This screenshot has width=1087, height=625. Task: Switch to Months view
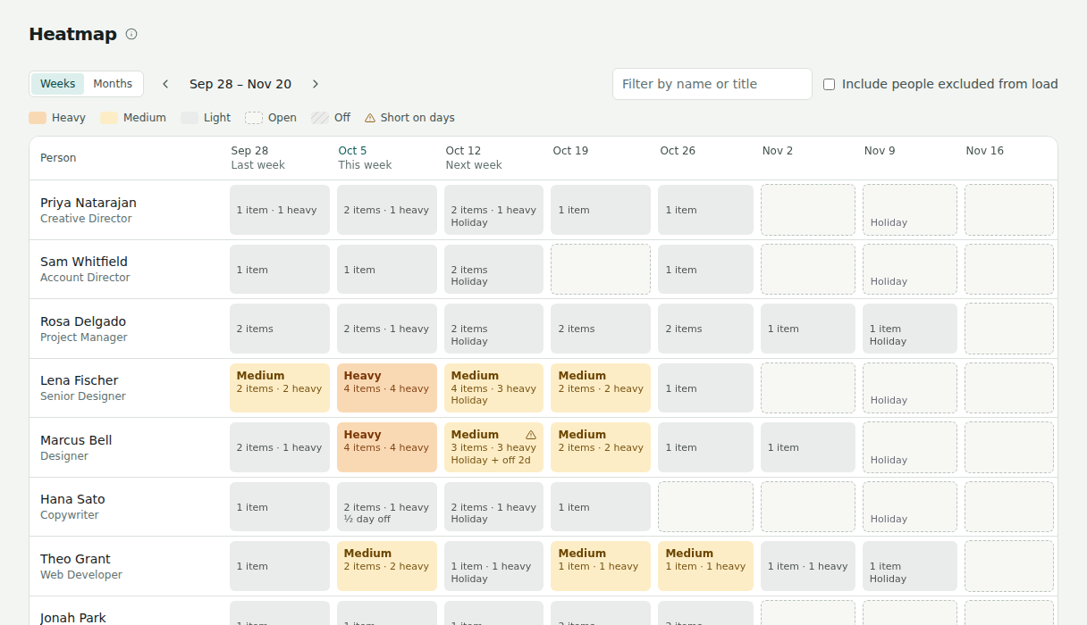tap(113, 84)
